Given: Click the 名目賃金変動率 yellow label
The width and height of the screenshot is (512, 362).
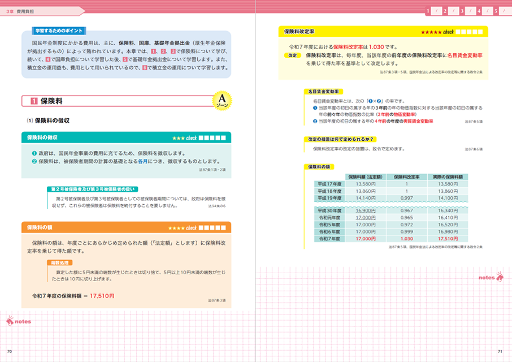Looking at the screenshot, I should click(324, 91).
